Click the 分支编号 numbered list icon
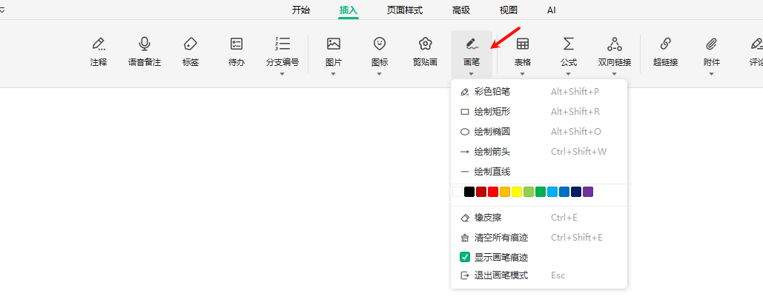Image resolution: width=763 pixels, height=308 pixels. click(283, 44)
